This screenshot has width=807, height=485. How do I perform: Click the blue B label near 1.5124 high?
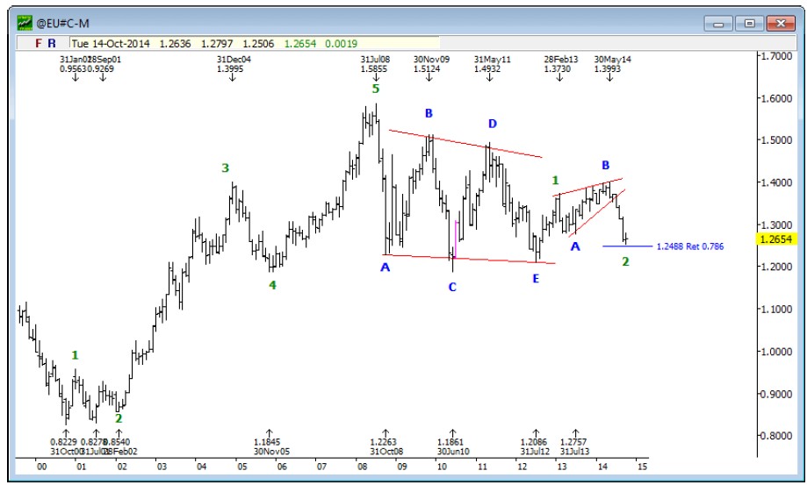tap(429, 113)
